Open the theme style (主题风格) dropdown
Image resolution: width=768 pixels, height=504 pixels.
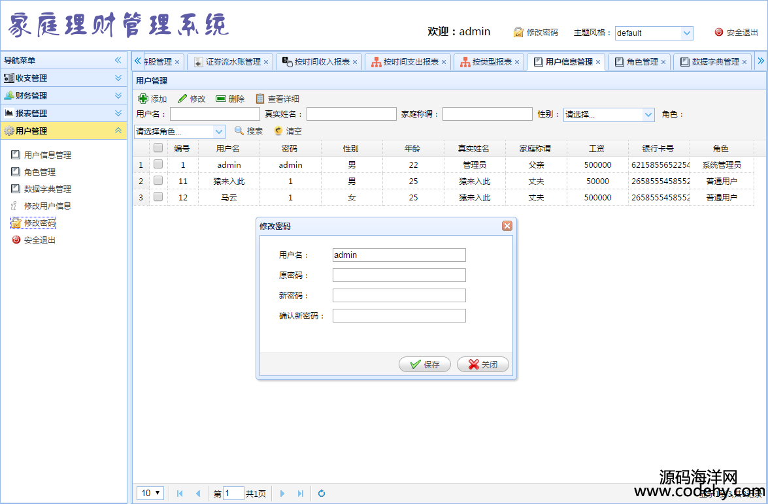686,33
